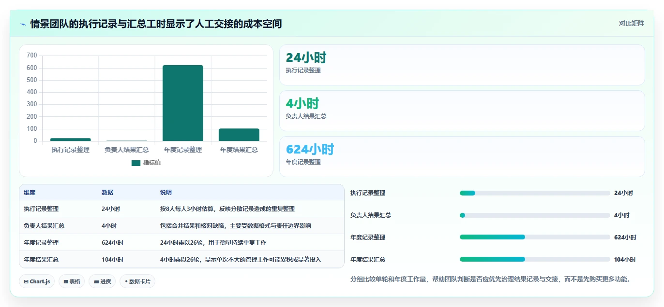Click the description starting 24小时乘以26轮
This screenshot has height=307, width=664.
(x=213, y=242)
